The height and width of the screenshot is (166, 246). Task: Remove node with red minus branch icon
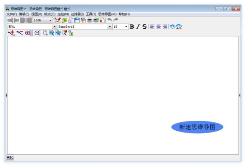click(x=20, y=33)
